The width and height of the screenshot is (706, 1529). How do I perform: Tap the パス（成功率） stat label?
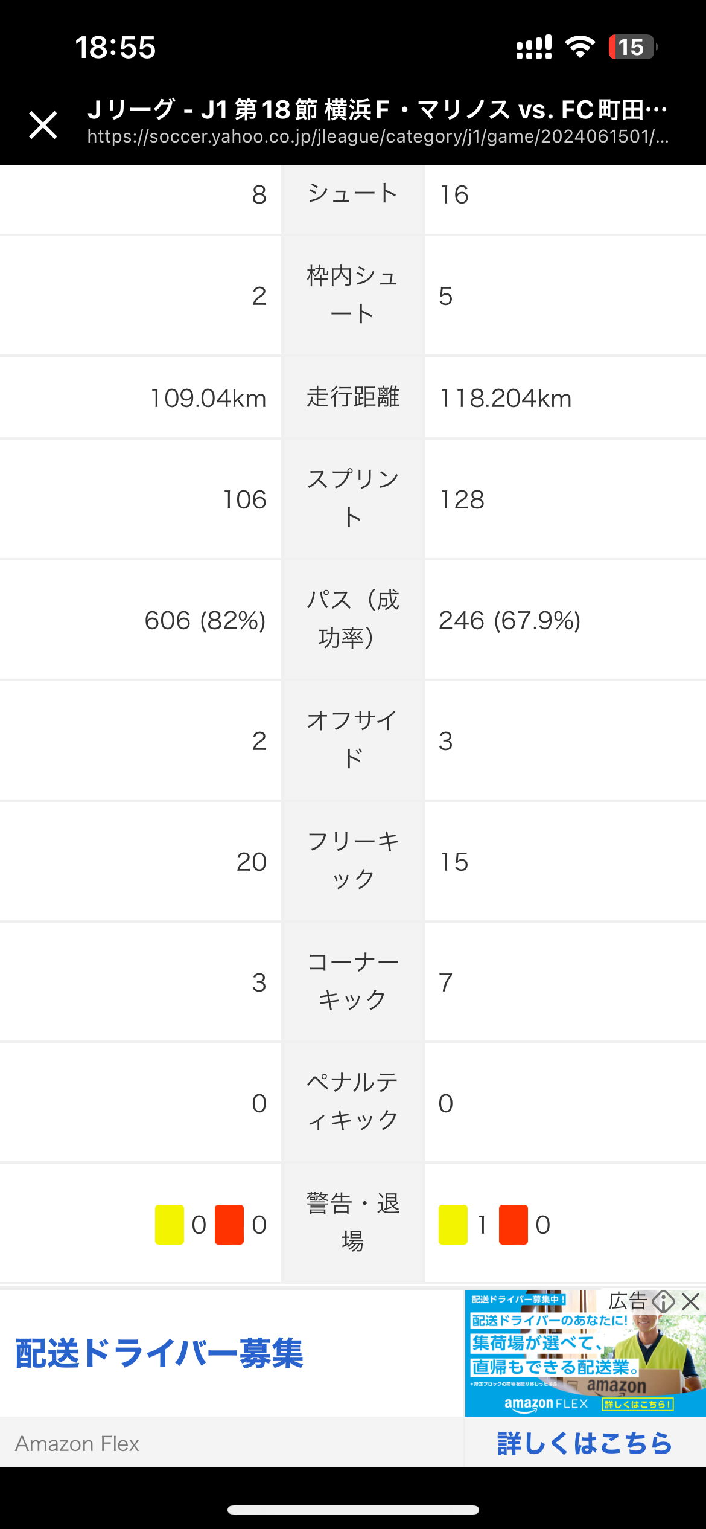(x=352, y=620)
